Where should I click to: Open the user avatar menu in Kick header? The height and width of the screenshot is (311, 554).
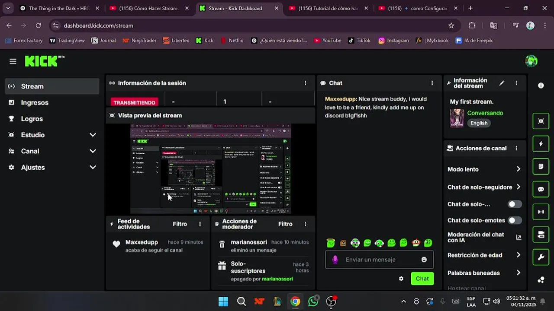click(x=531, y=61)
